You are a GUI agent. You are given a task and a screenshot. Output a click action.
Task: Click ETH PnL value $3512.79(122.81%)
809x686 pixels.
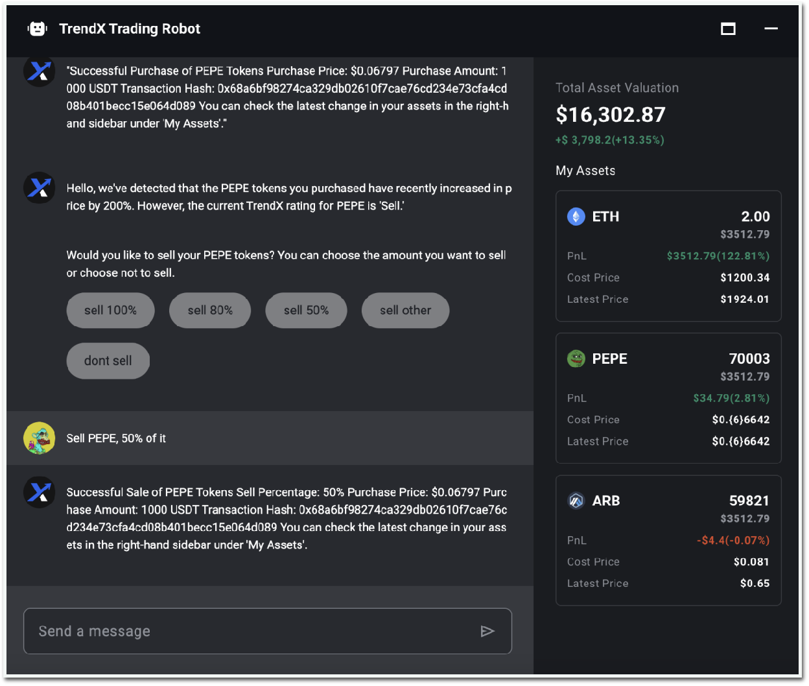tap(718, 256)
